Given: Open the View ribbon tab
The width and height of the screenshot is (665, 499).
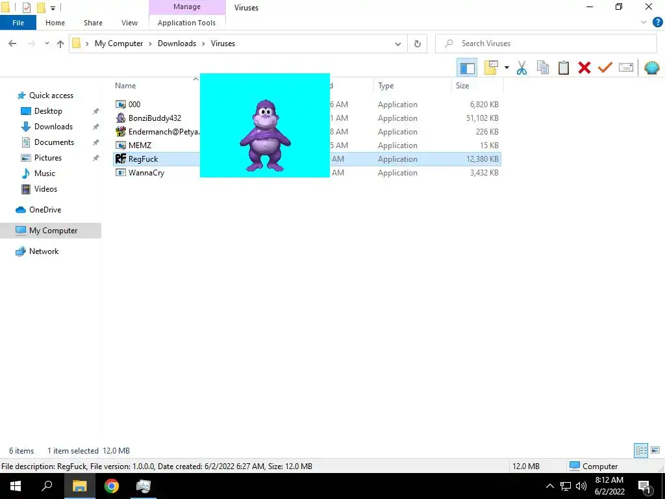Looking at the screenshot, I should tap(129, 23).
